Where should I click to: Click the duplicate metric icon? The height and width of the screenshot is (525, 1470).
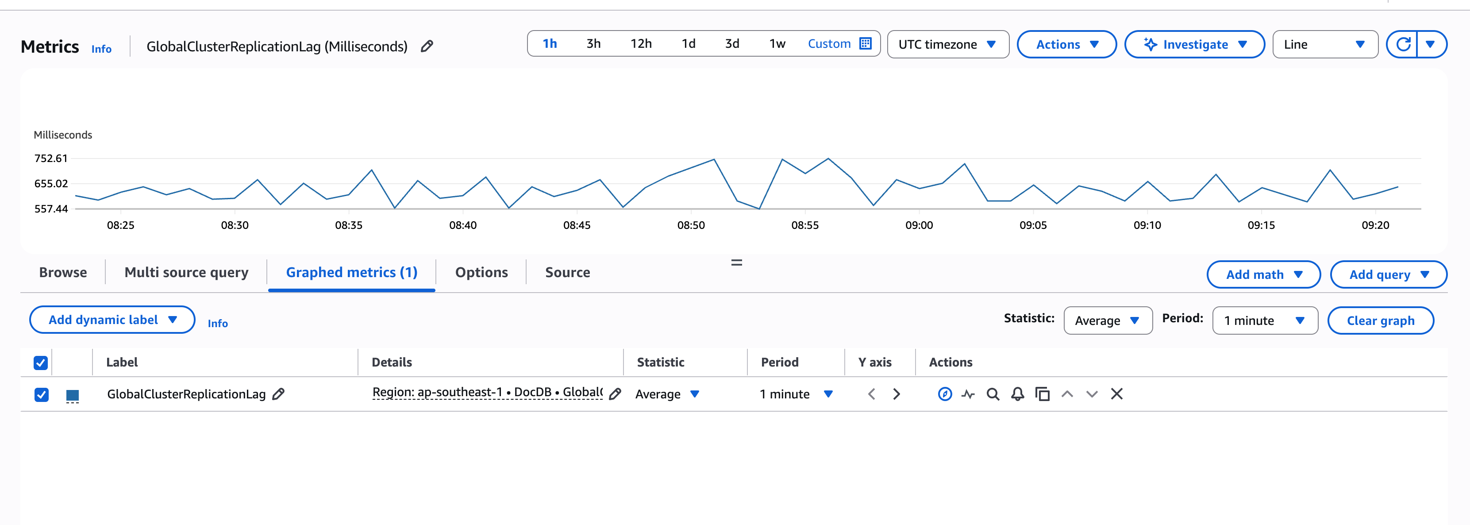coord(1042,394)
